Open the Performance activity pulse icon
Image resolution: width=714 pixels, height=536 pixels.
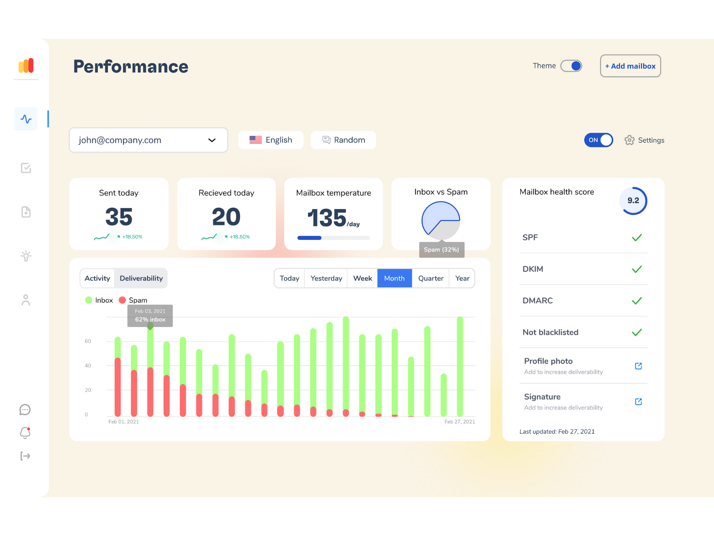(26, 119)
